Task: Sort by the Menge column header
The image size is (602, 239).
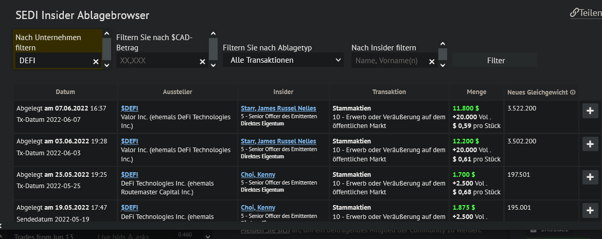Action: click(476, 92)
